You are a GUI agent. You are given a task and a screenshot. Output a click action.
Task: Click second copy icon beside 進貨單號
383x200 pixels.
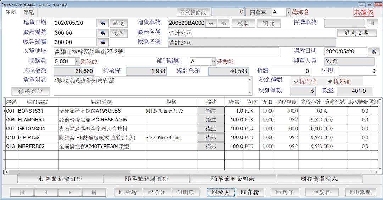pyautogui.click(x=223, y=23)
